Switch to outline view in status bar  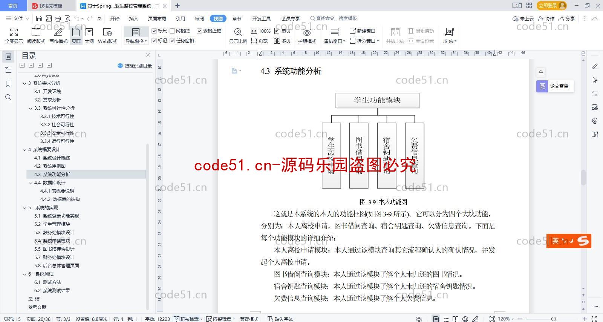(446, 319)
